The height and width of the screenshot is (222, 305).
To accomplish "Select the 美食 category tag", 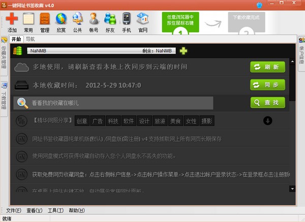I will point(175,121).
